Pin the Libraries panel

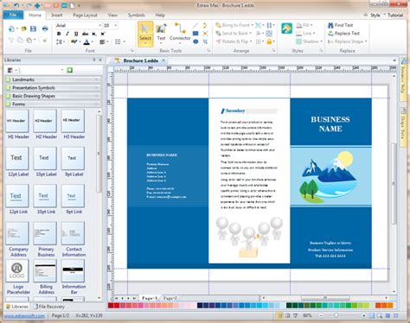[x=94, y=60]
